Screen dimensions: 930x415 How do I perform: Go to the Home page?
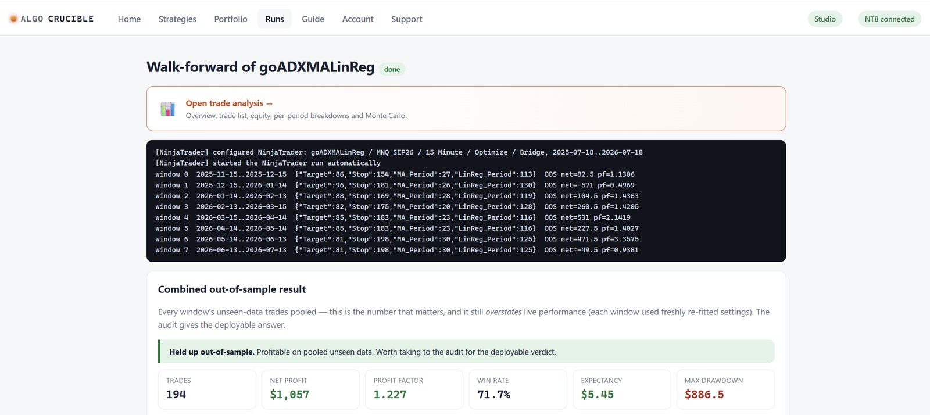click(129, 19)
